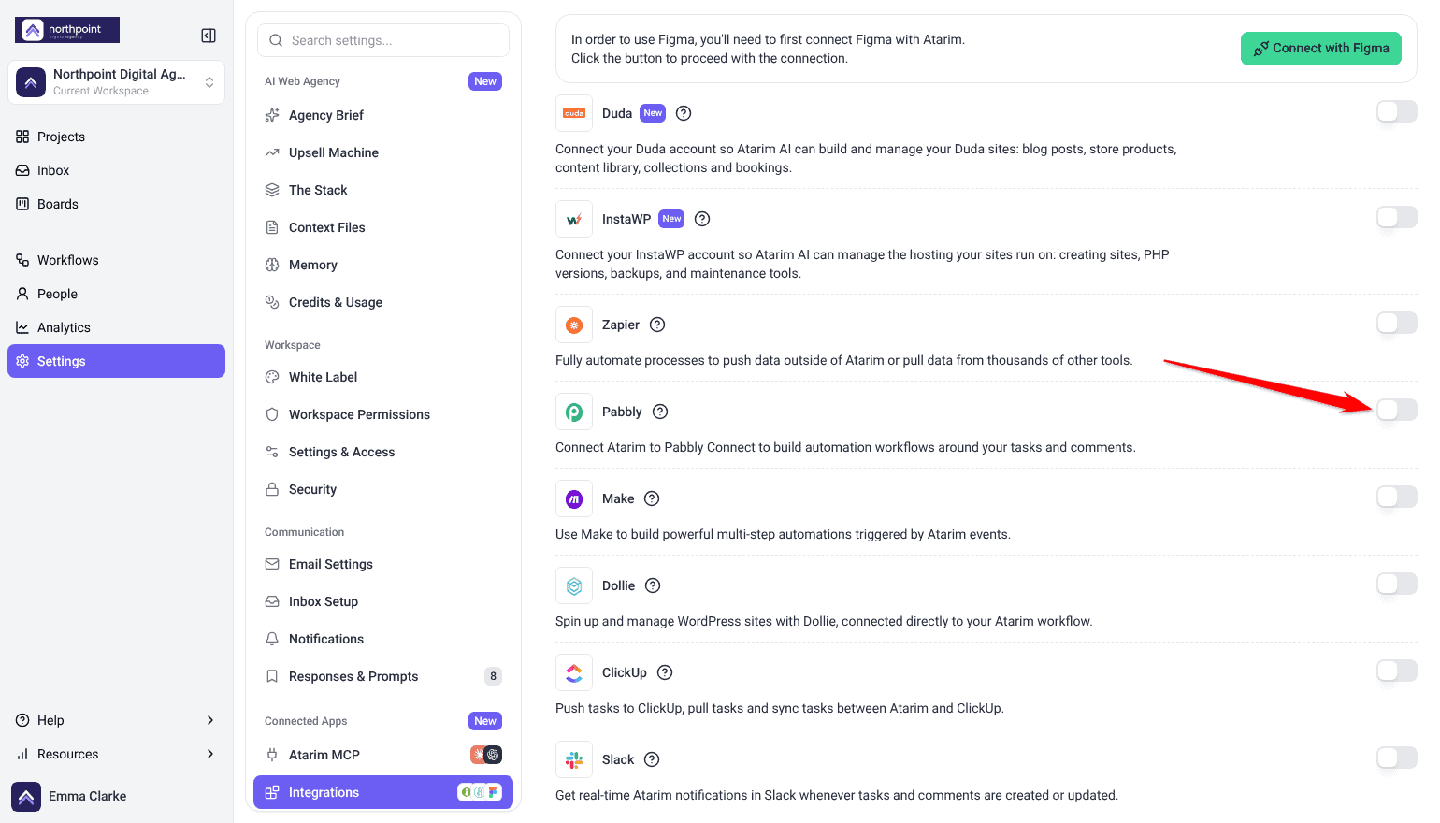Open the ClickUp help question mark
This screenshot has height=823, width=1440.
tap(665, 672)
